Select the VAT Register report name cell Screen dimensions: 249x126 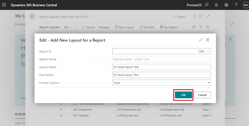pos(93,115)
